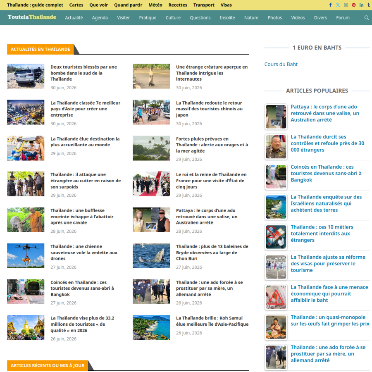372x372 pixels.
Task: Open the Instagram social icon
Action: pyautogui.click(x=346, y=5)
